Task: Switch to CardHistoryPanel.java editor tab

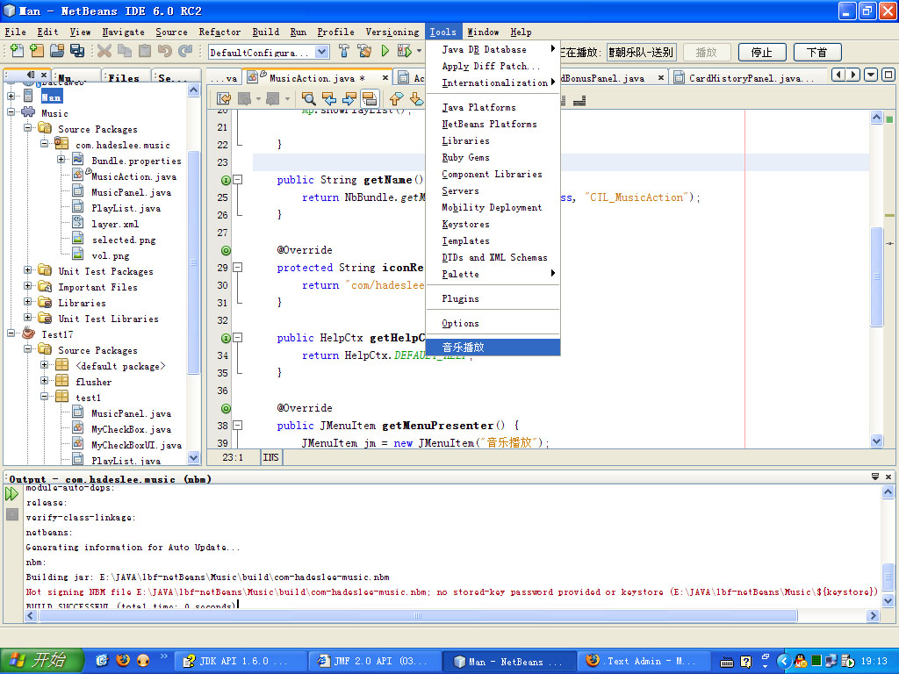Action: pos(750,78)
